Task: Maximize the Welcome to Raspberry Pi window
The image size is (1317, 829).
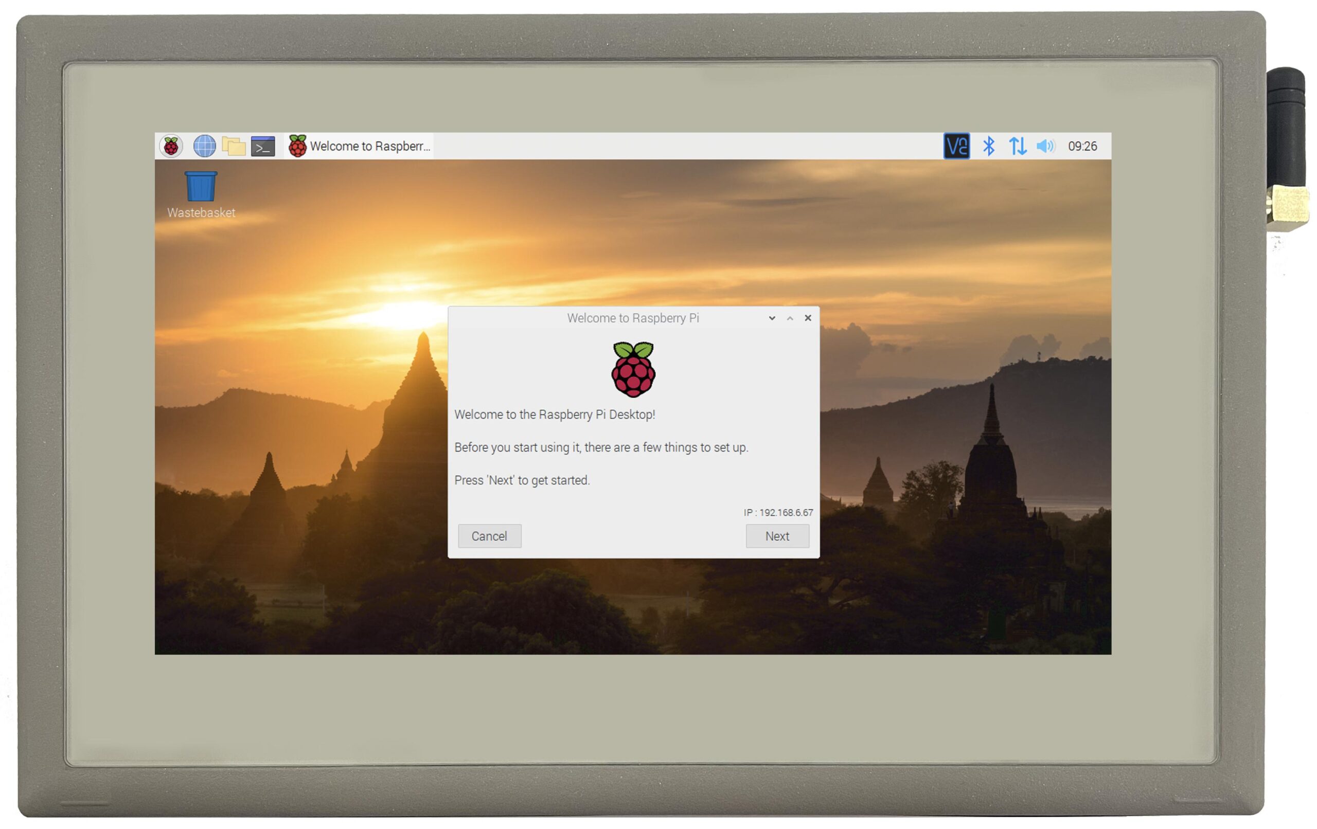Action: (790, 318)
